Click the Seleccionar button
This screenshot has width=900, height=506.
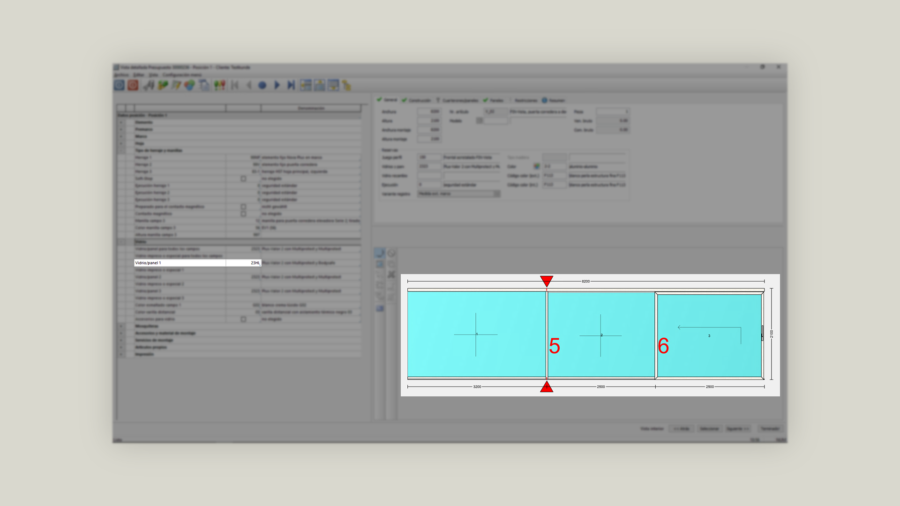[709, 429]
